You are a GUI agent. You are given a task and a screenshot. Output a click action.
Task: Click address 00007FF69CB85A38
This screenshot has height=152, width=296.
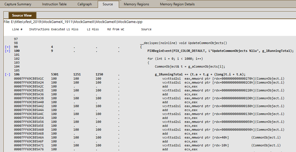point(29,98)
